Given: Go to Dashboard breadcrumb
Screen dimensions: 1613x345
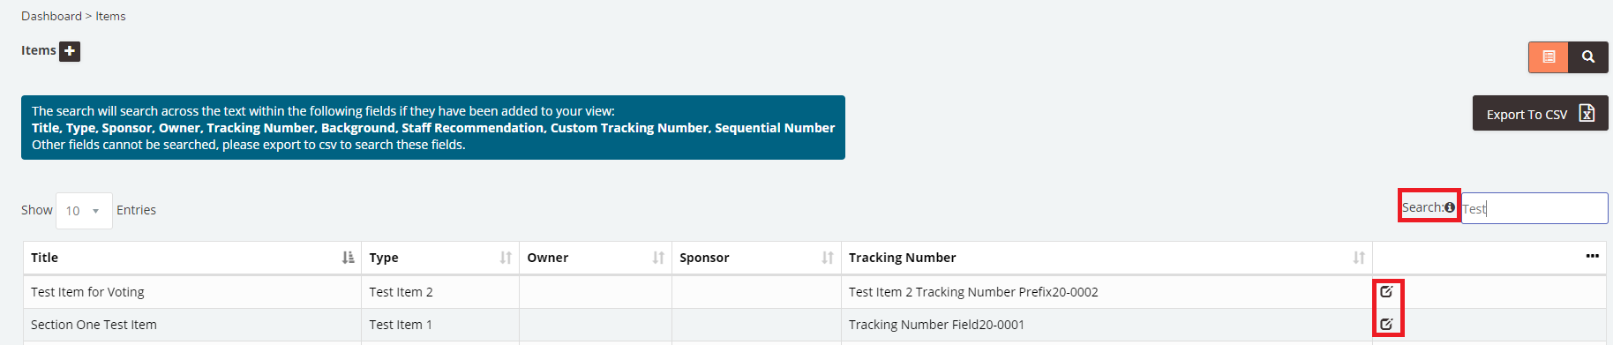Looking at the screenshot, I should 51,16.
